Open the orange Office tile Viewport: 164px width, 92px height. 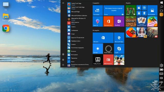point(108,21)
